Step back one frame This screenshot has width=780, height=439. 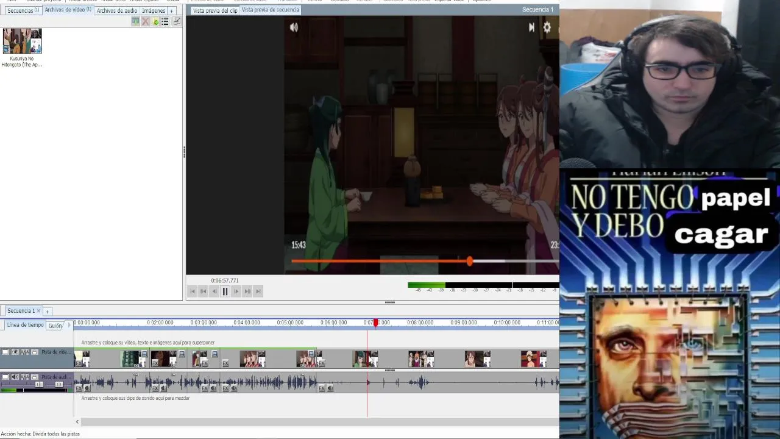click(214, 291)
